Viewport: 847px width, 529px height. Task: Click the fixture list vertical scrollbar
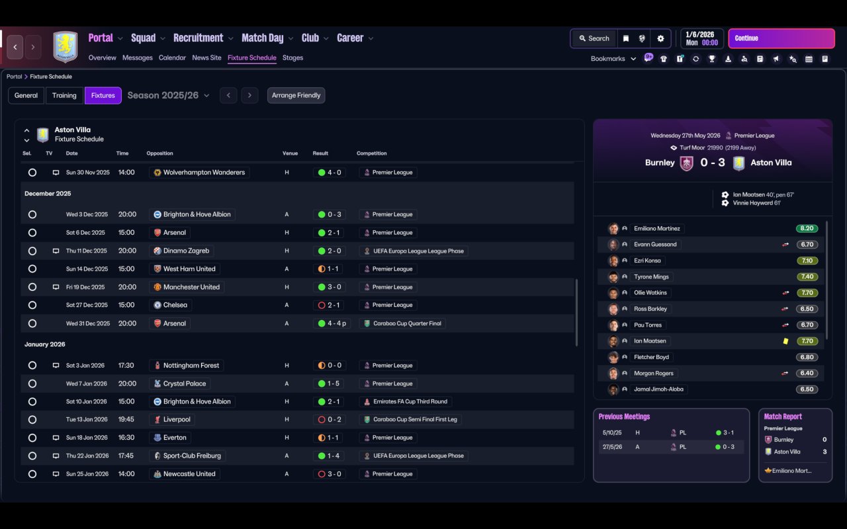click(577, 312)
